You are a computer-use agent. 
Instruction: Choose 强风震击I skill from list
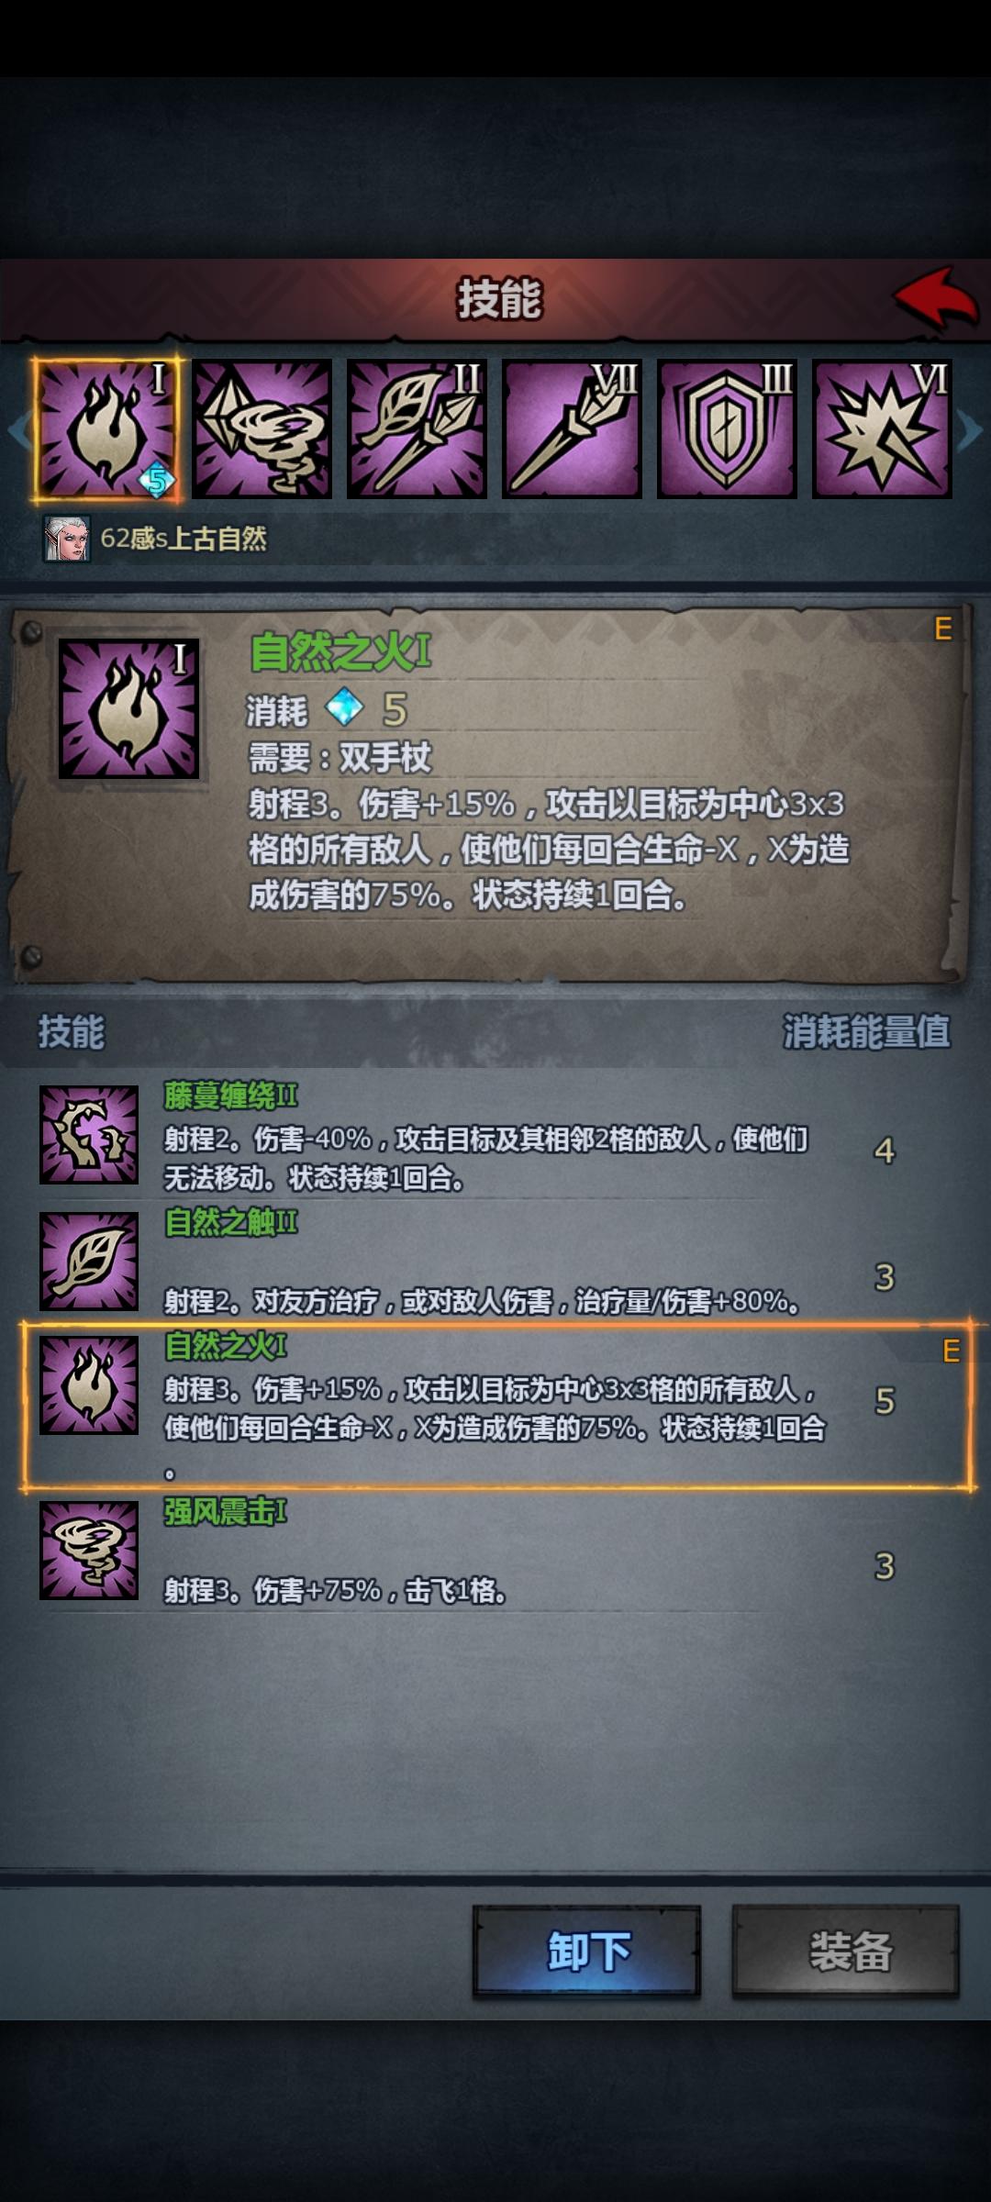(x=495, y=1551)
